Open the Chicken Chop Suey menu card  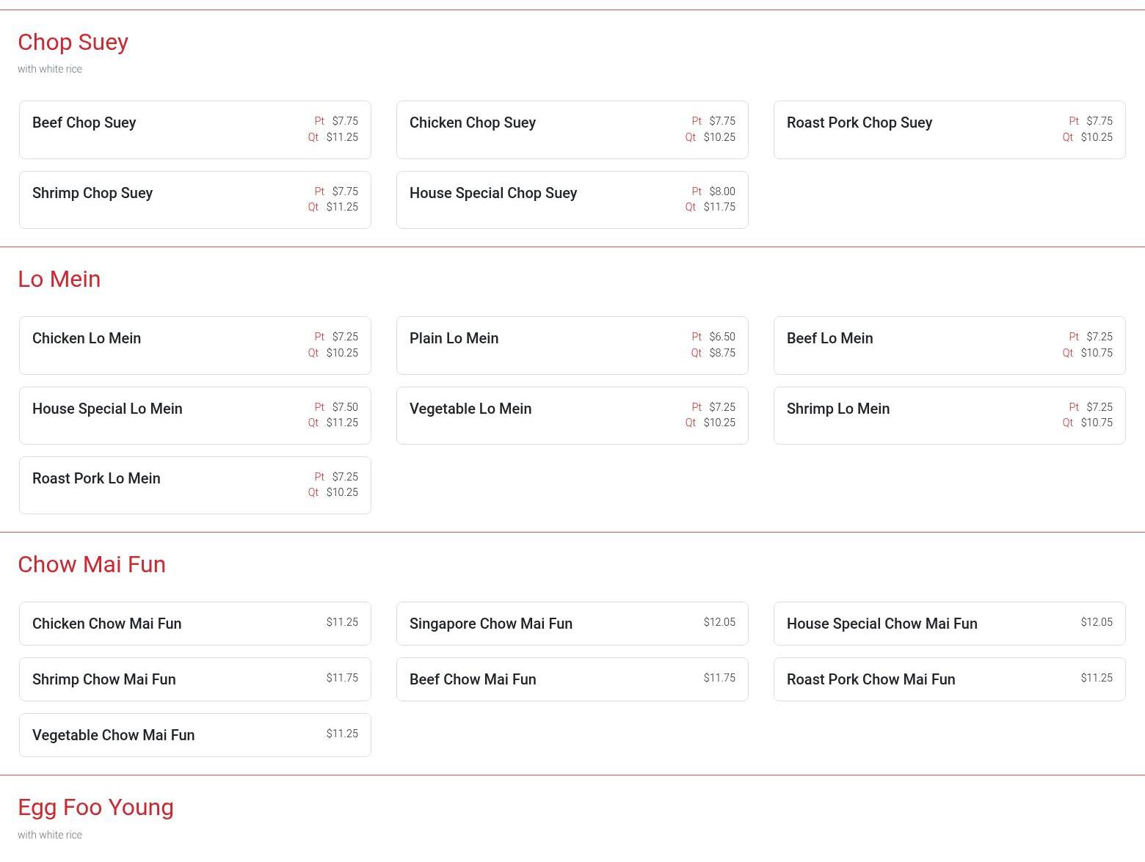point(572,130)
